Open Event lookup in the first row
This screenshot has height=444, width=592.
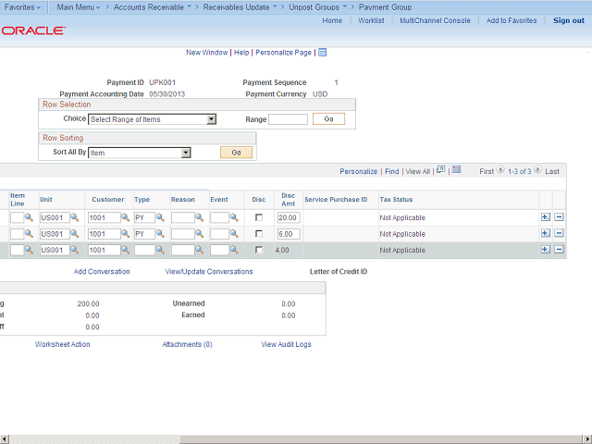[x=236, y=217]
